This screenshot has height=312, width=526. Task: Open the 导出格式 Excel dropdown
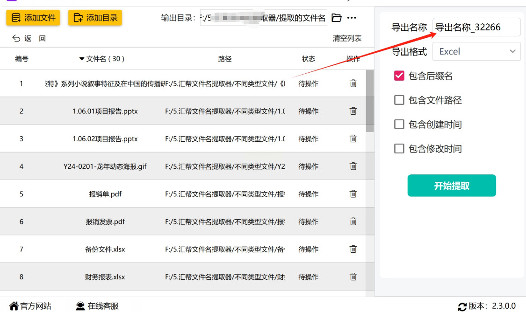[476, 51]
